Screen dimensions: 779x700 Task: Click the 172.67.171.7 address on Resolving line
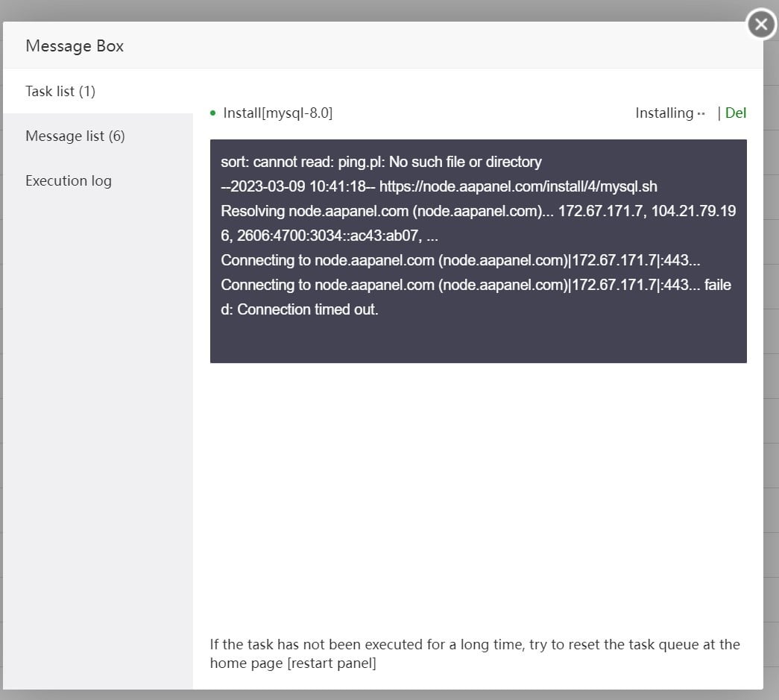[601, 211]
